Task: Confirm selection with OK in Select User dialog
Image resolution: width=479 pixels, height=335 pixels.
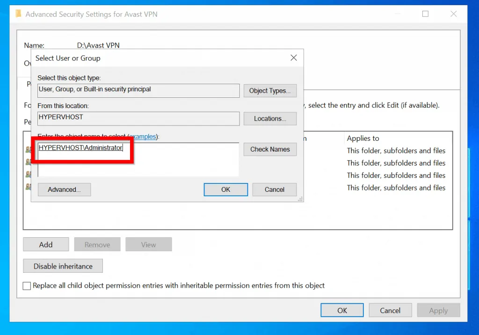Action: pyautogui.click(x=225, y=189)
